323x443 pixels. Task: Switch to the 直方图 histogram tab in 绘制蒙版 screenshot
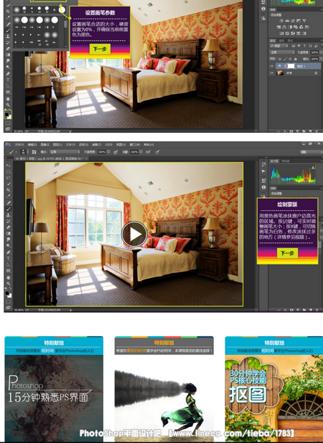(274, 161)
